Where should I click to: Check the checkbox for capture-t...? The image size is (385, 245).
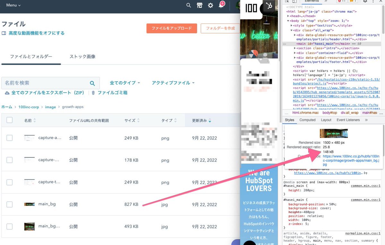tap(9, 182)
